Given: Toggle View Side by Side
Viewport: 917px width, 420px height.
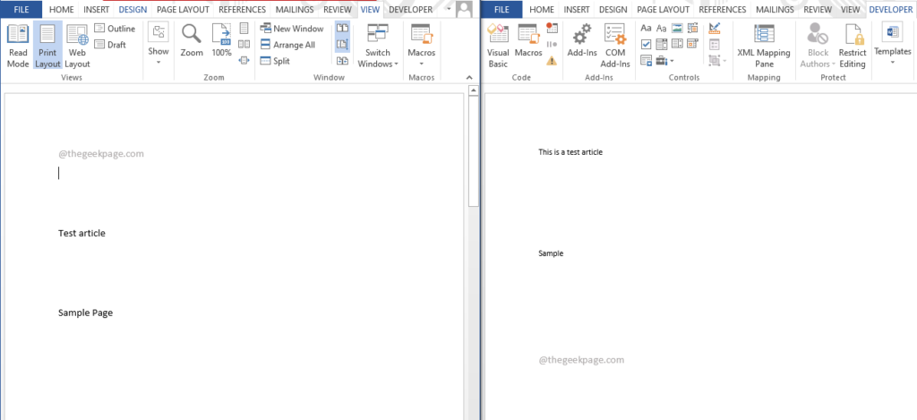Looking at the screenshot, I should pos(342,28).
